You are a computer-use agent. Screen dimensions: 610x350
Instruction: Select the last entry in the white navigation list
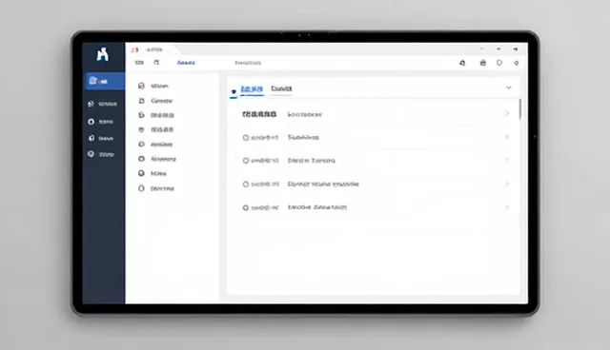point(156,188)
